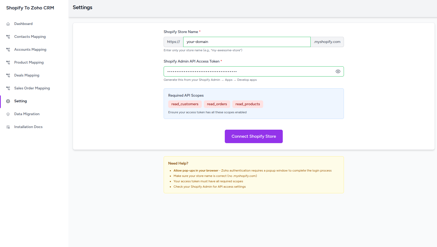The height and width of the screenshot is (247, 437).
Task: Click the Contacts Mapping sidebar icon
Action: click(8, 37)
